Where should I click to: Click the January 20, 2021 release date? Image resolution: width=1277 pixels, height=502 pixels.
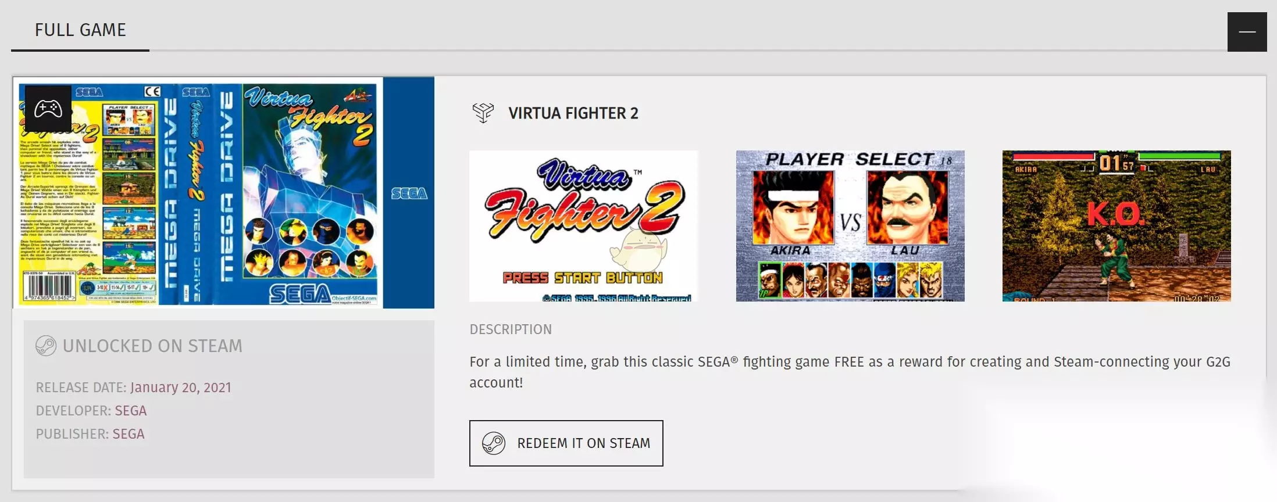pyautogui.click(x=181, y=388)
